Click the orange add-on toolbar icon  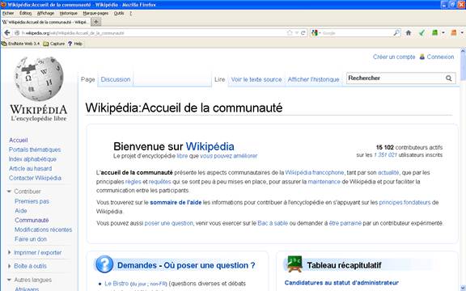coord(454,32)
